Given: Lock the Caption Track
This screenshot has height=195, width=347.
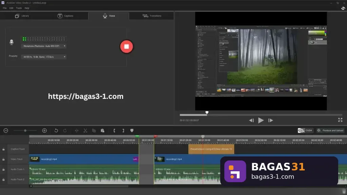Looking at the screenshot, I should (3, 149).
